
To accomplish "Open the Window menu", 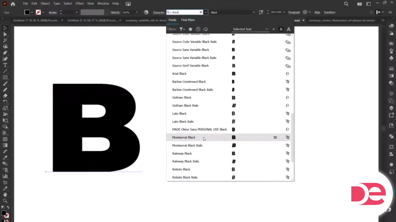I will click(x=103, y=3).
